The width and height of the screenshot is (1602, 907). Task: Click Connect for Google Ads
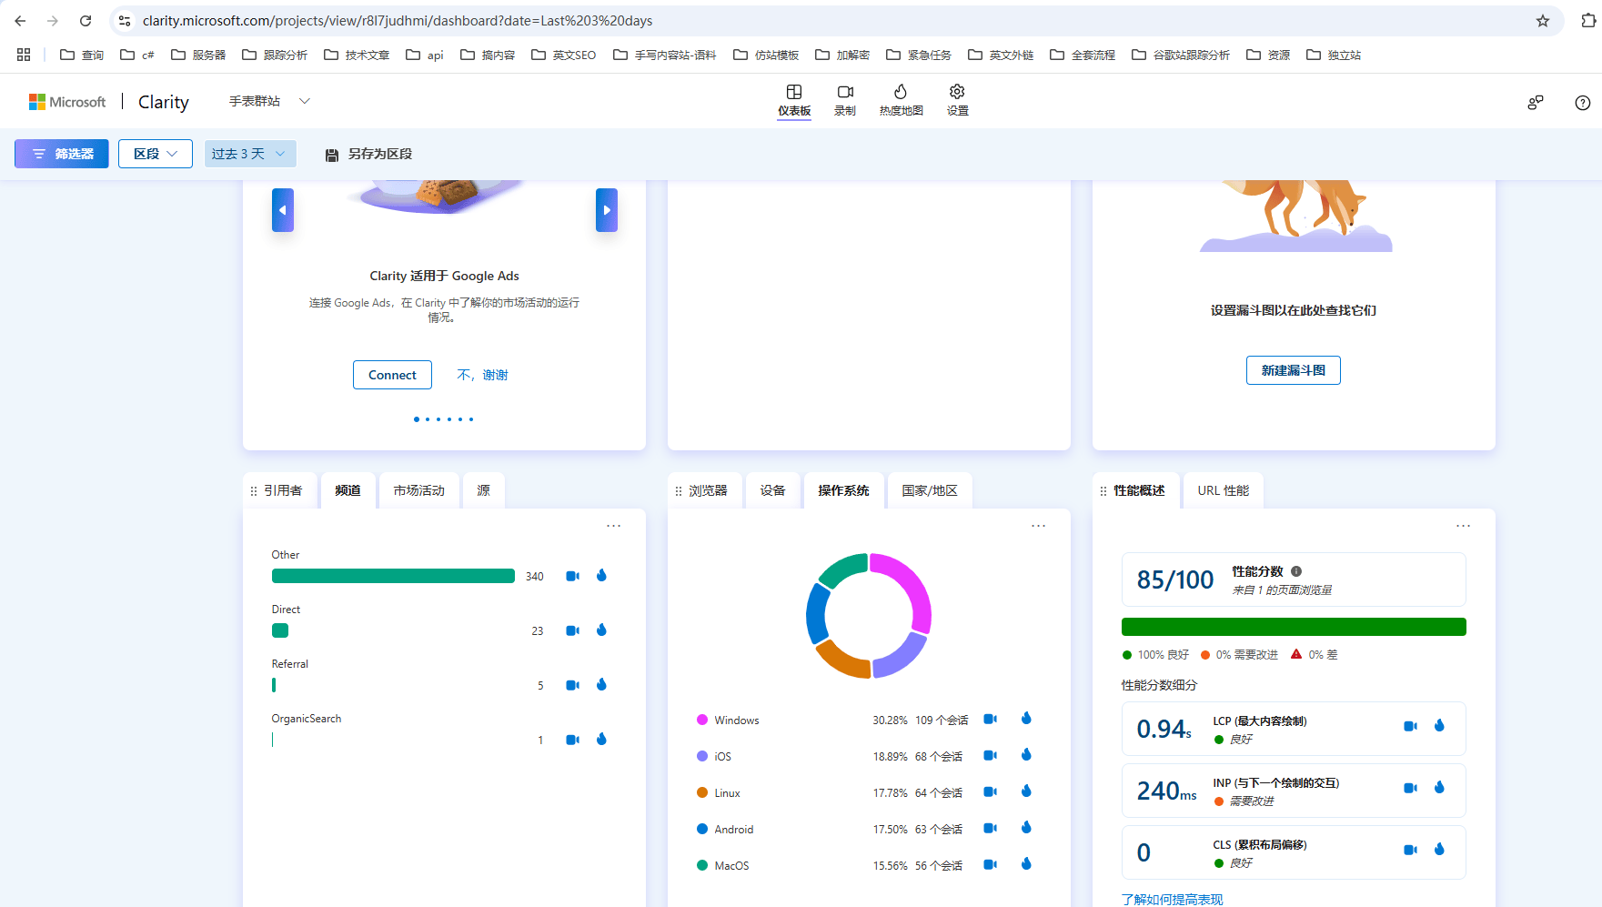(x=392, y=375)
